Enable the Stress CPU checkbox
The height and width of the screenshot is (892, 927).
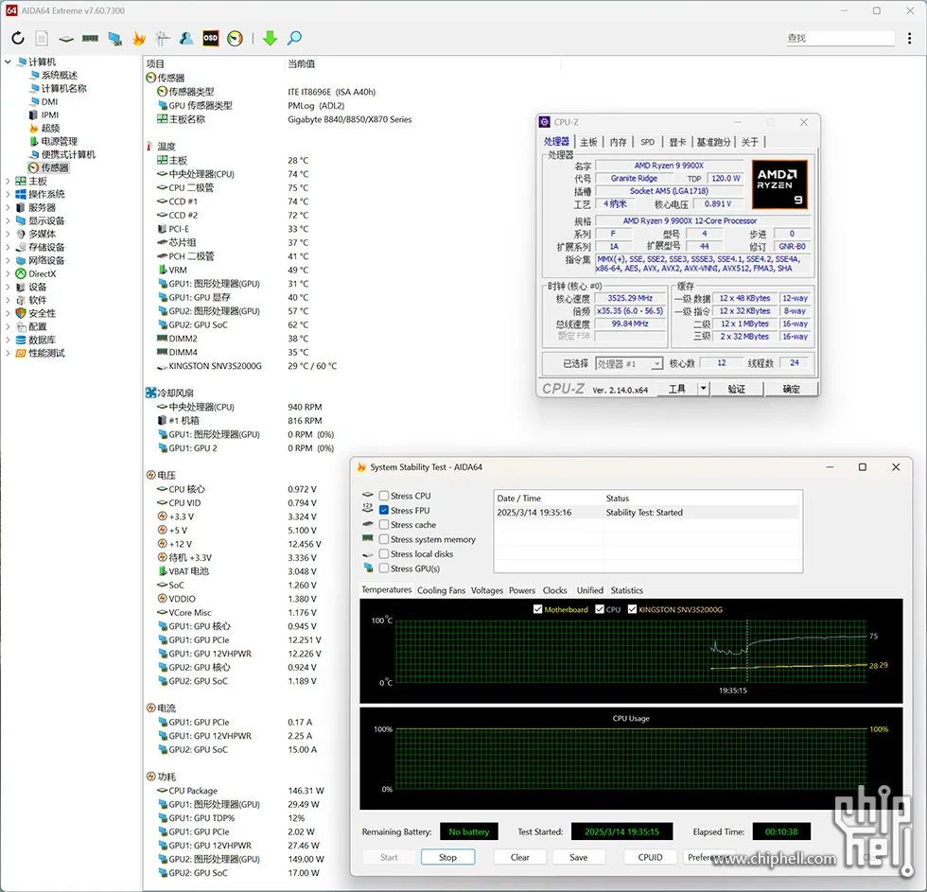click(384, 496)
